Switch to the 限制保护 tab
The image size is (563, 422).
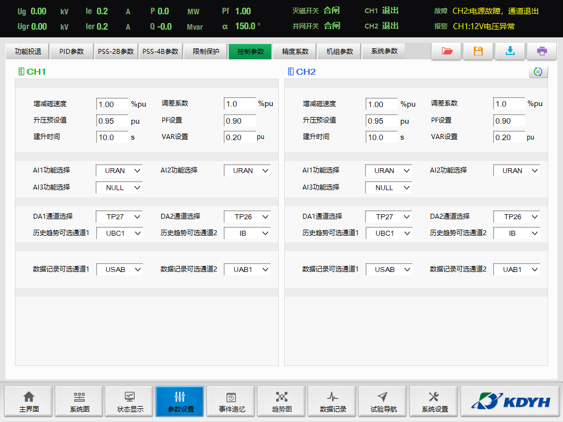coord(206,52)
